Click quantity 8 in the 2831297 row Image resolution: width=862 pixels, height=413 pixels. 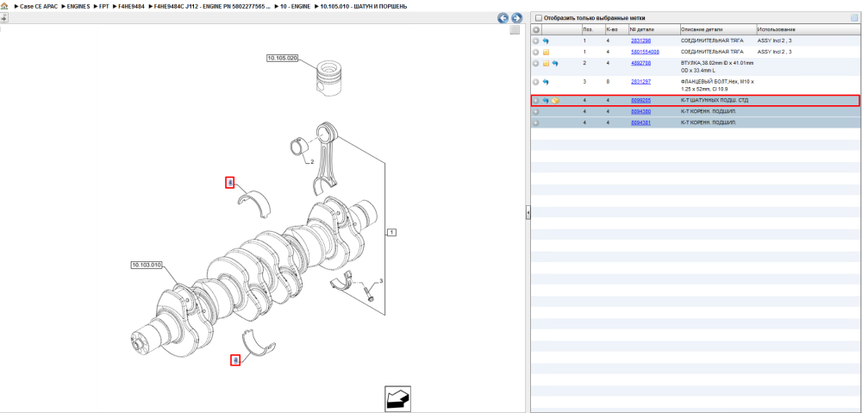coord(608,81)
